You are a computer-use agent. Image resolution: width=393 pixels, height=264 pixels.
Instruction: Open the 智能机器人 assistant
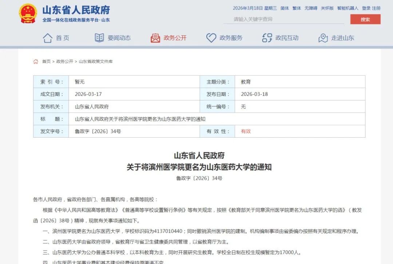348,8
